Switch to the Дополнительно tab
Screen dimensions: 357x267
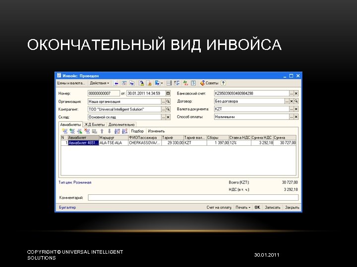point(121,125)
